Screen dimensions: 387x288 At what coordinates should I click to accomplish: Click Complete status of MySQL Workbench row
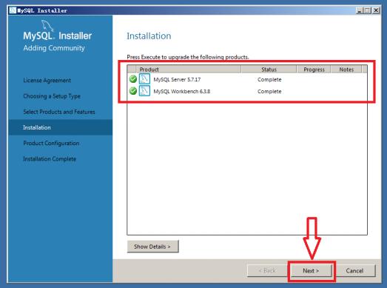click(x=269, y=91)
